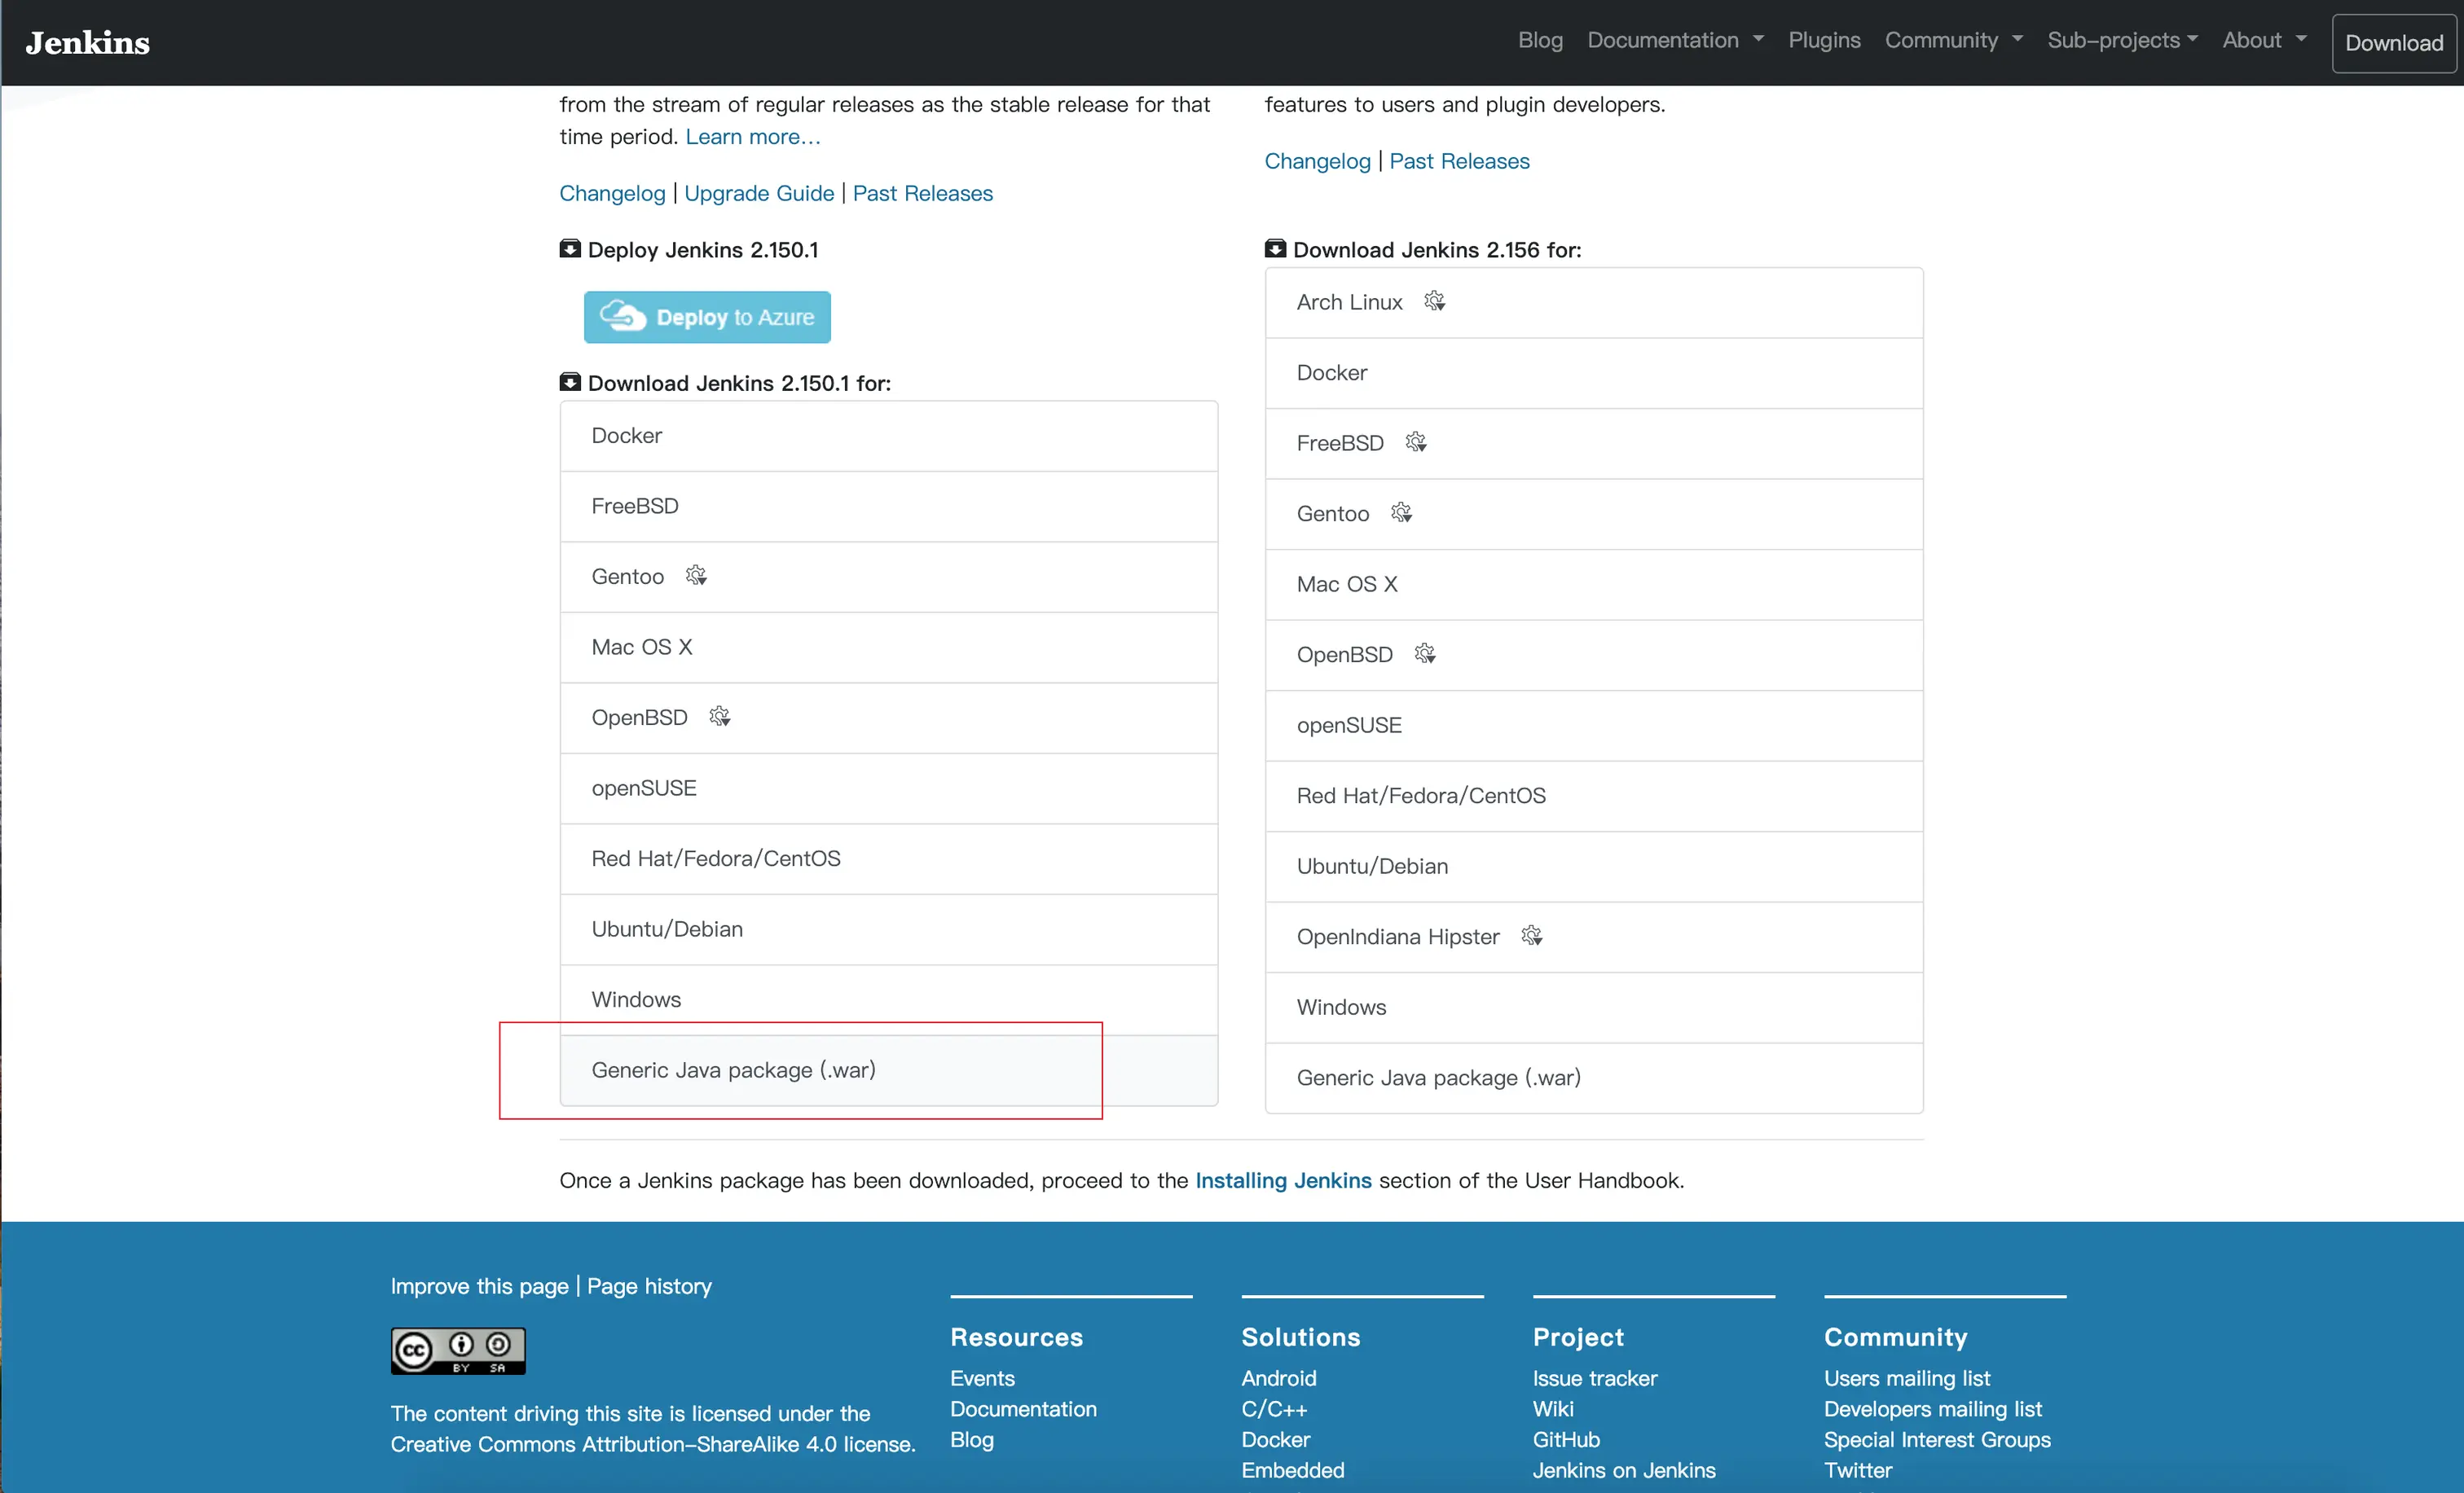Click gear icon next to LTS Gentoo
The width and height of the screenshot is (2464, 1493).
pos(696,577)
